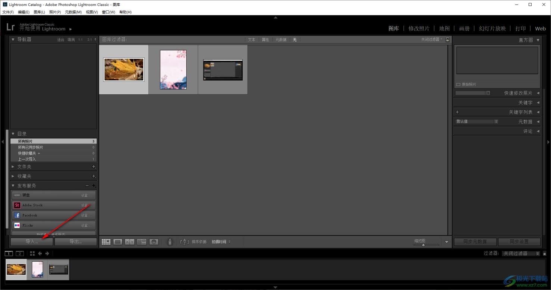The image size is (551, 290).
Task: Select the pink floral thumbnail in grid
Action: coord(173,70)
